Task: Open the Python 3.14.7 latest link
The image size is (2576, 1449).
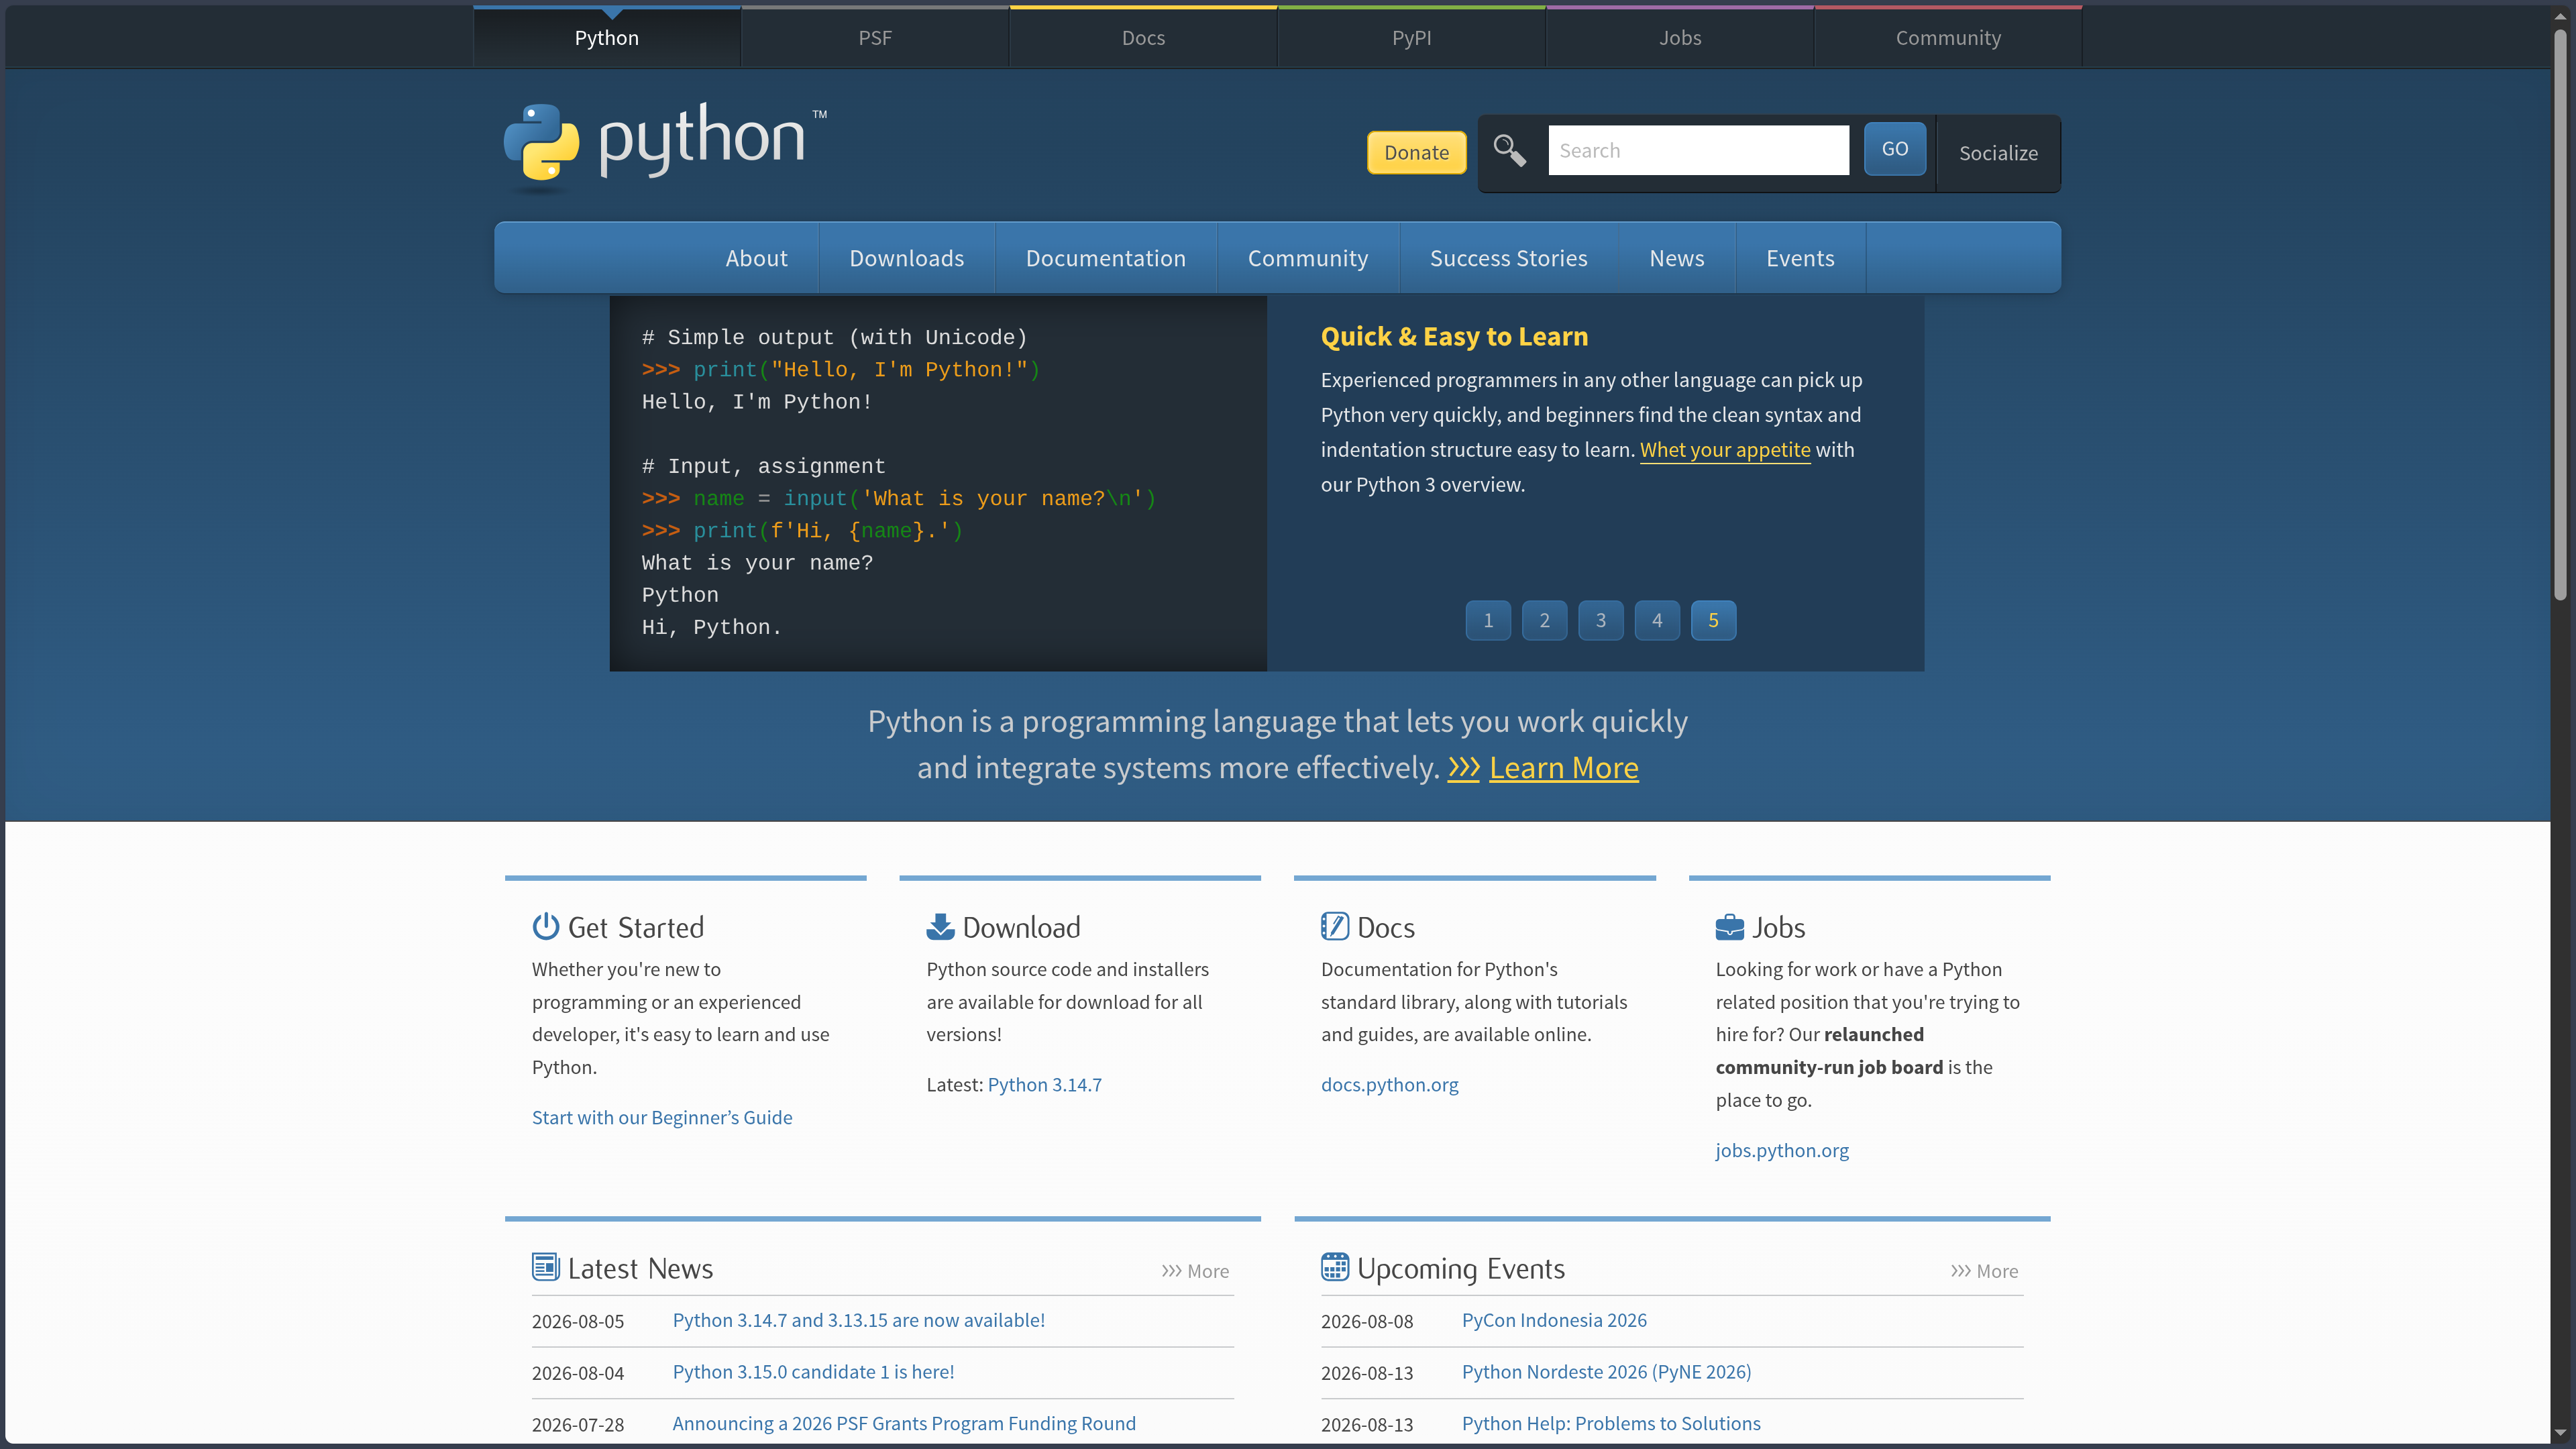Action: click(x=1044, y=1084)
